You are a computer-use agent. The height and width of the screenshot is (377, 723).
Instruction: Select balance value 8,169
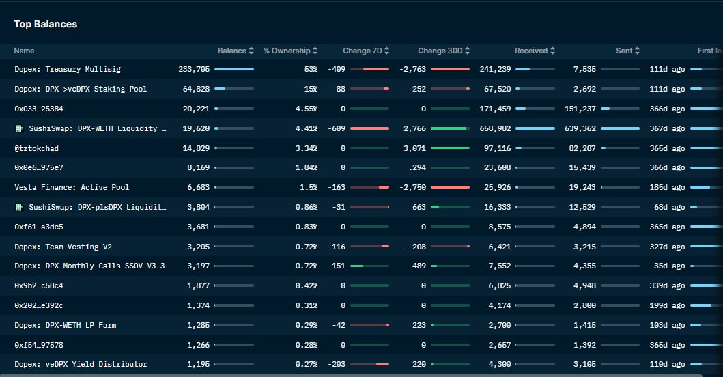point(198,167)
